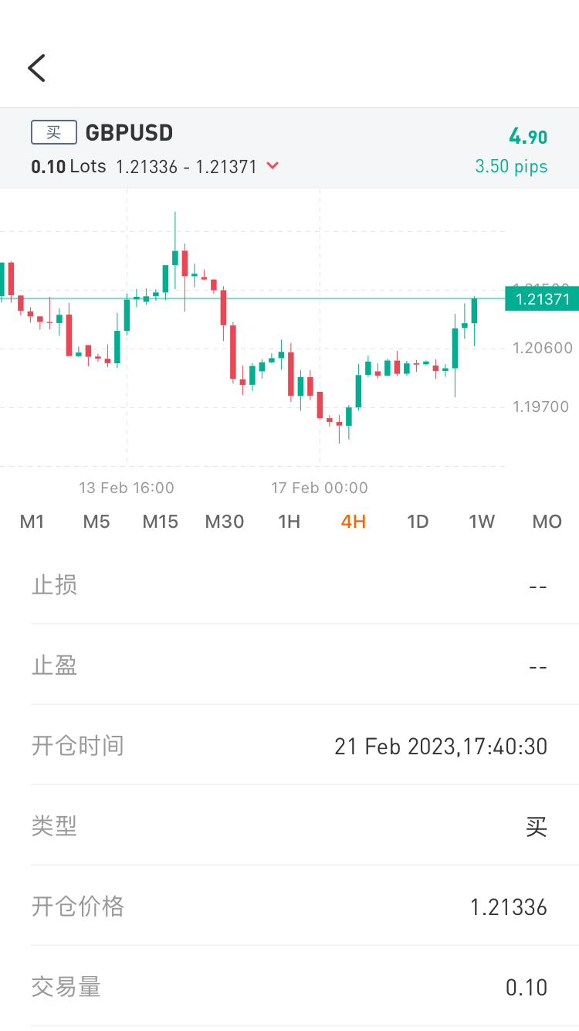
Task: Tap the GBPUSD symbol title
Action: click(129, 133)
